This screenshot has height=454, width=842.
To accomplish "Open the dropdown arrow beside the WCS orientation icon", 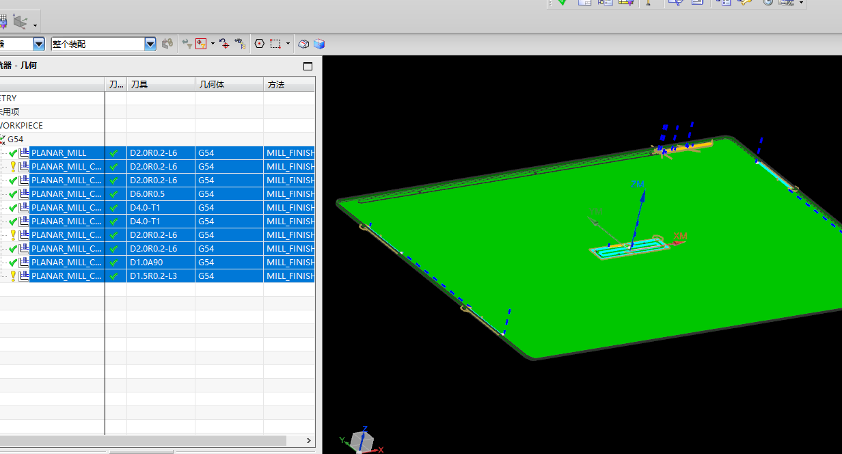I will pos(35,26).
